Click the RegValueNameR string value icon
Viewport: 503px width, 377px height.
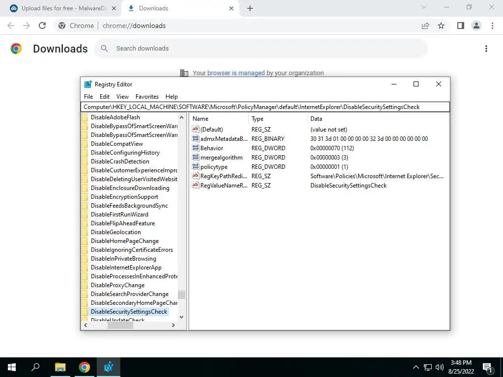coord(196,185)
